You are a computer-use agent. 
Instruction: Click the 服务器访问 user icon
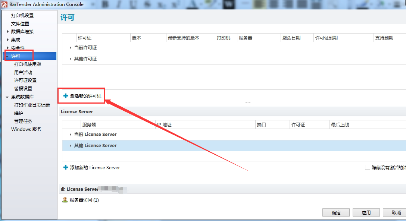[x=65, y=200]
